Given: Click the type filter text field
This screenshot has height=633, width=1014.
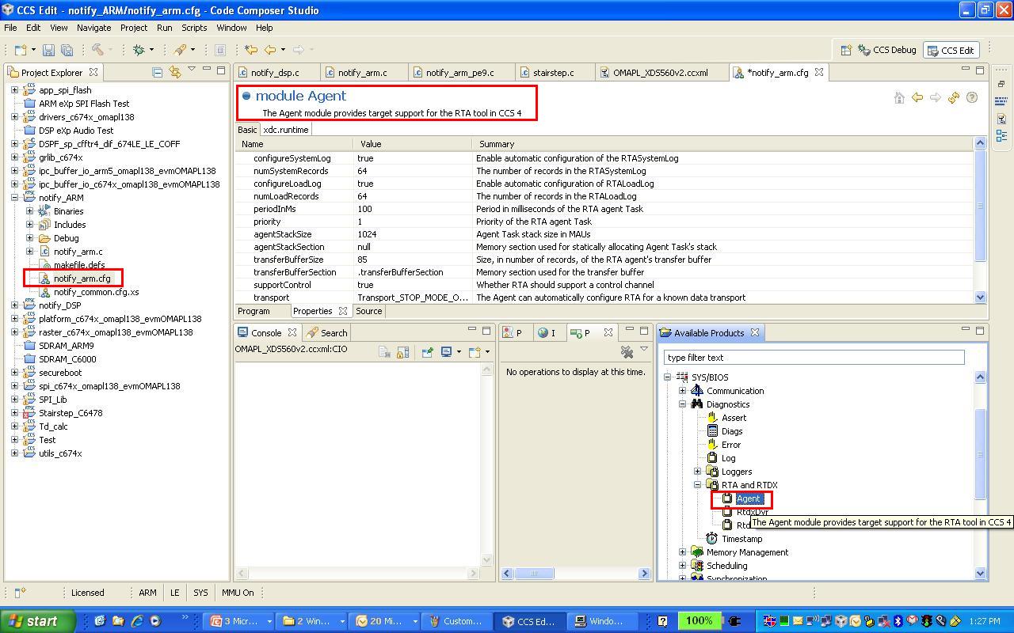Looking at the screenshot, I should (x=814, y=358).
